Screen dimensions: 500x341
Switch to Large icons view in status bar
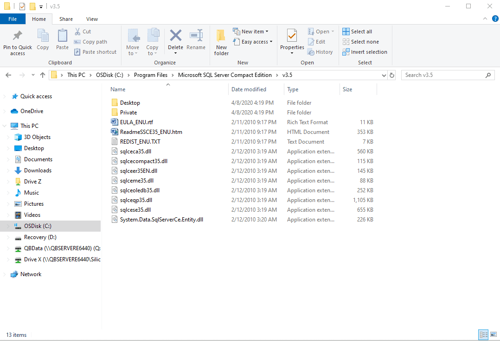coord(494,335)
